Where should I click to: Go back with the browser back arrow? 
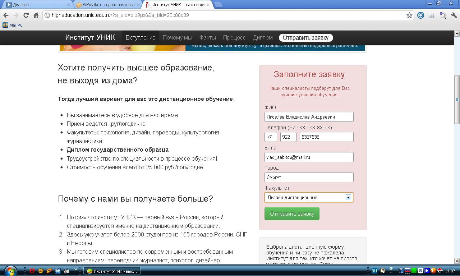[x=6, y=15]
